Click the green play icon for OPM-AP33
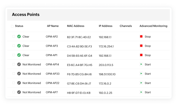The image size is (177, 106). [141, 74]
